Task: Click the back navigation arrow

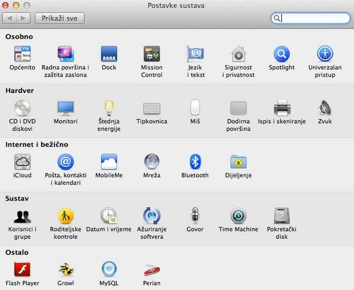Action: coord(10,18)
